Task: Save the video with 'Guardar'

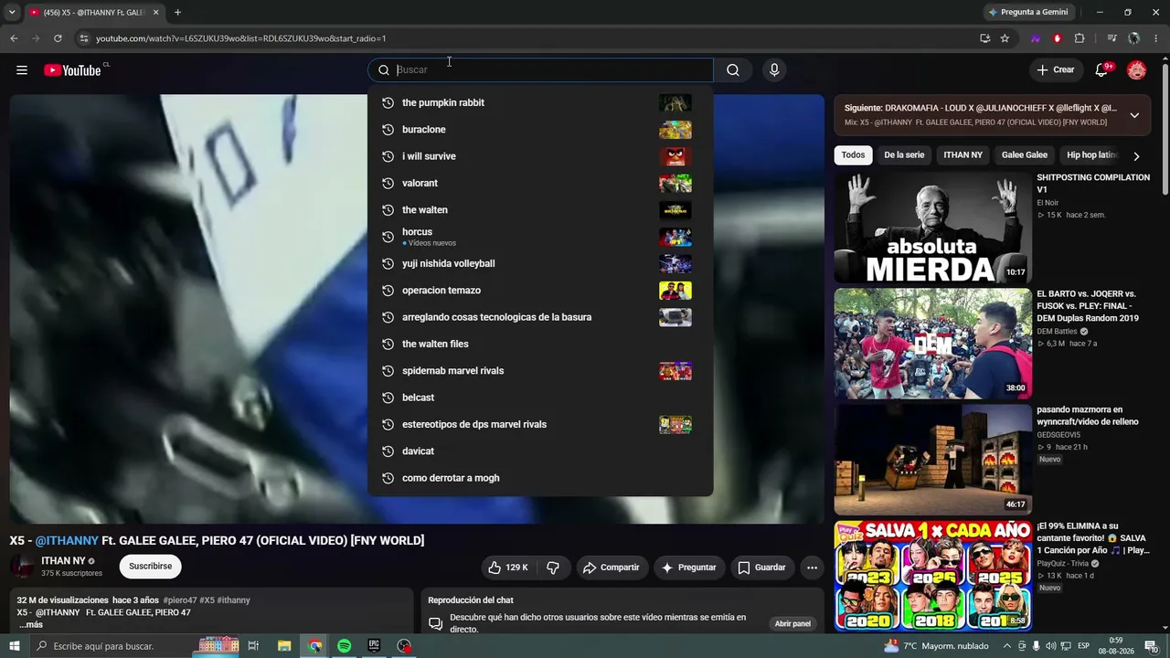Action: click(762, 568)
